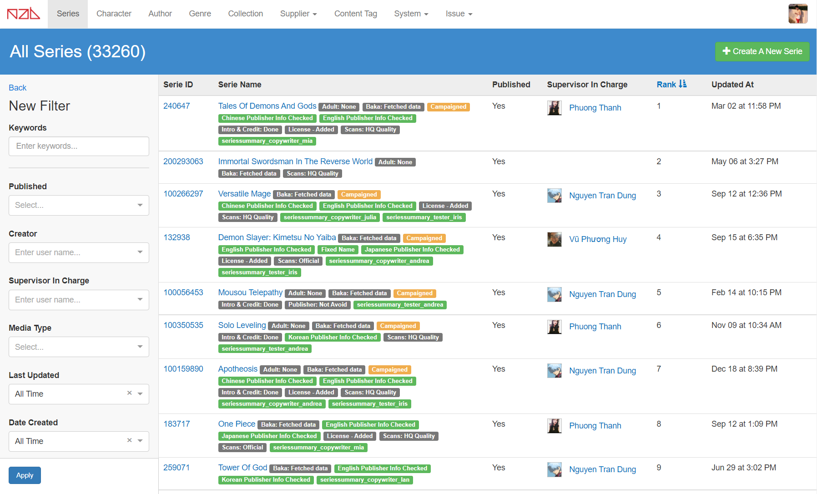
Task: Expand the Supervisor In Charge filter dropdown
Action: [79, 300]
